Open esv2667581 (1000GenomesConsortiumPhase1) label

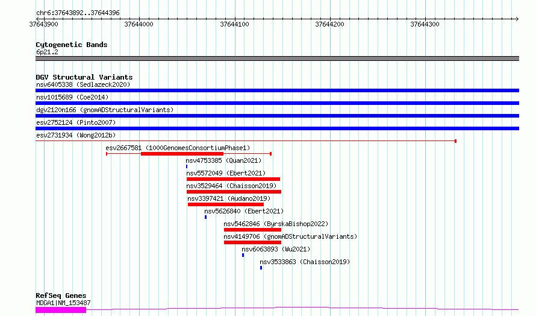pos(178,148)
